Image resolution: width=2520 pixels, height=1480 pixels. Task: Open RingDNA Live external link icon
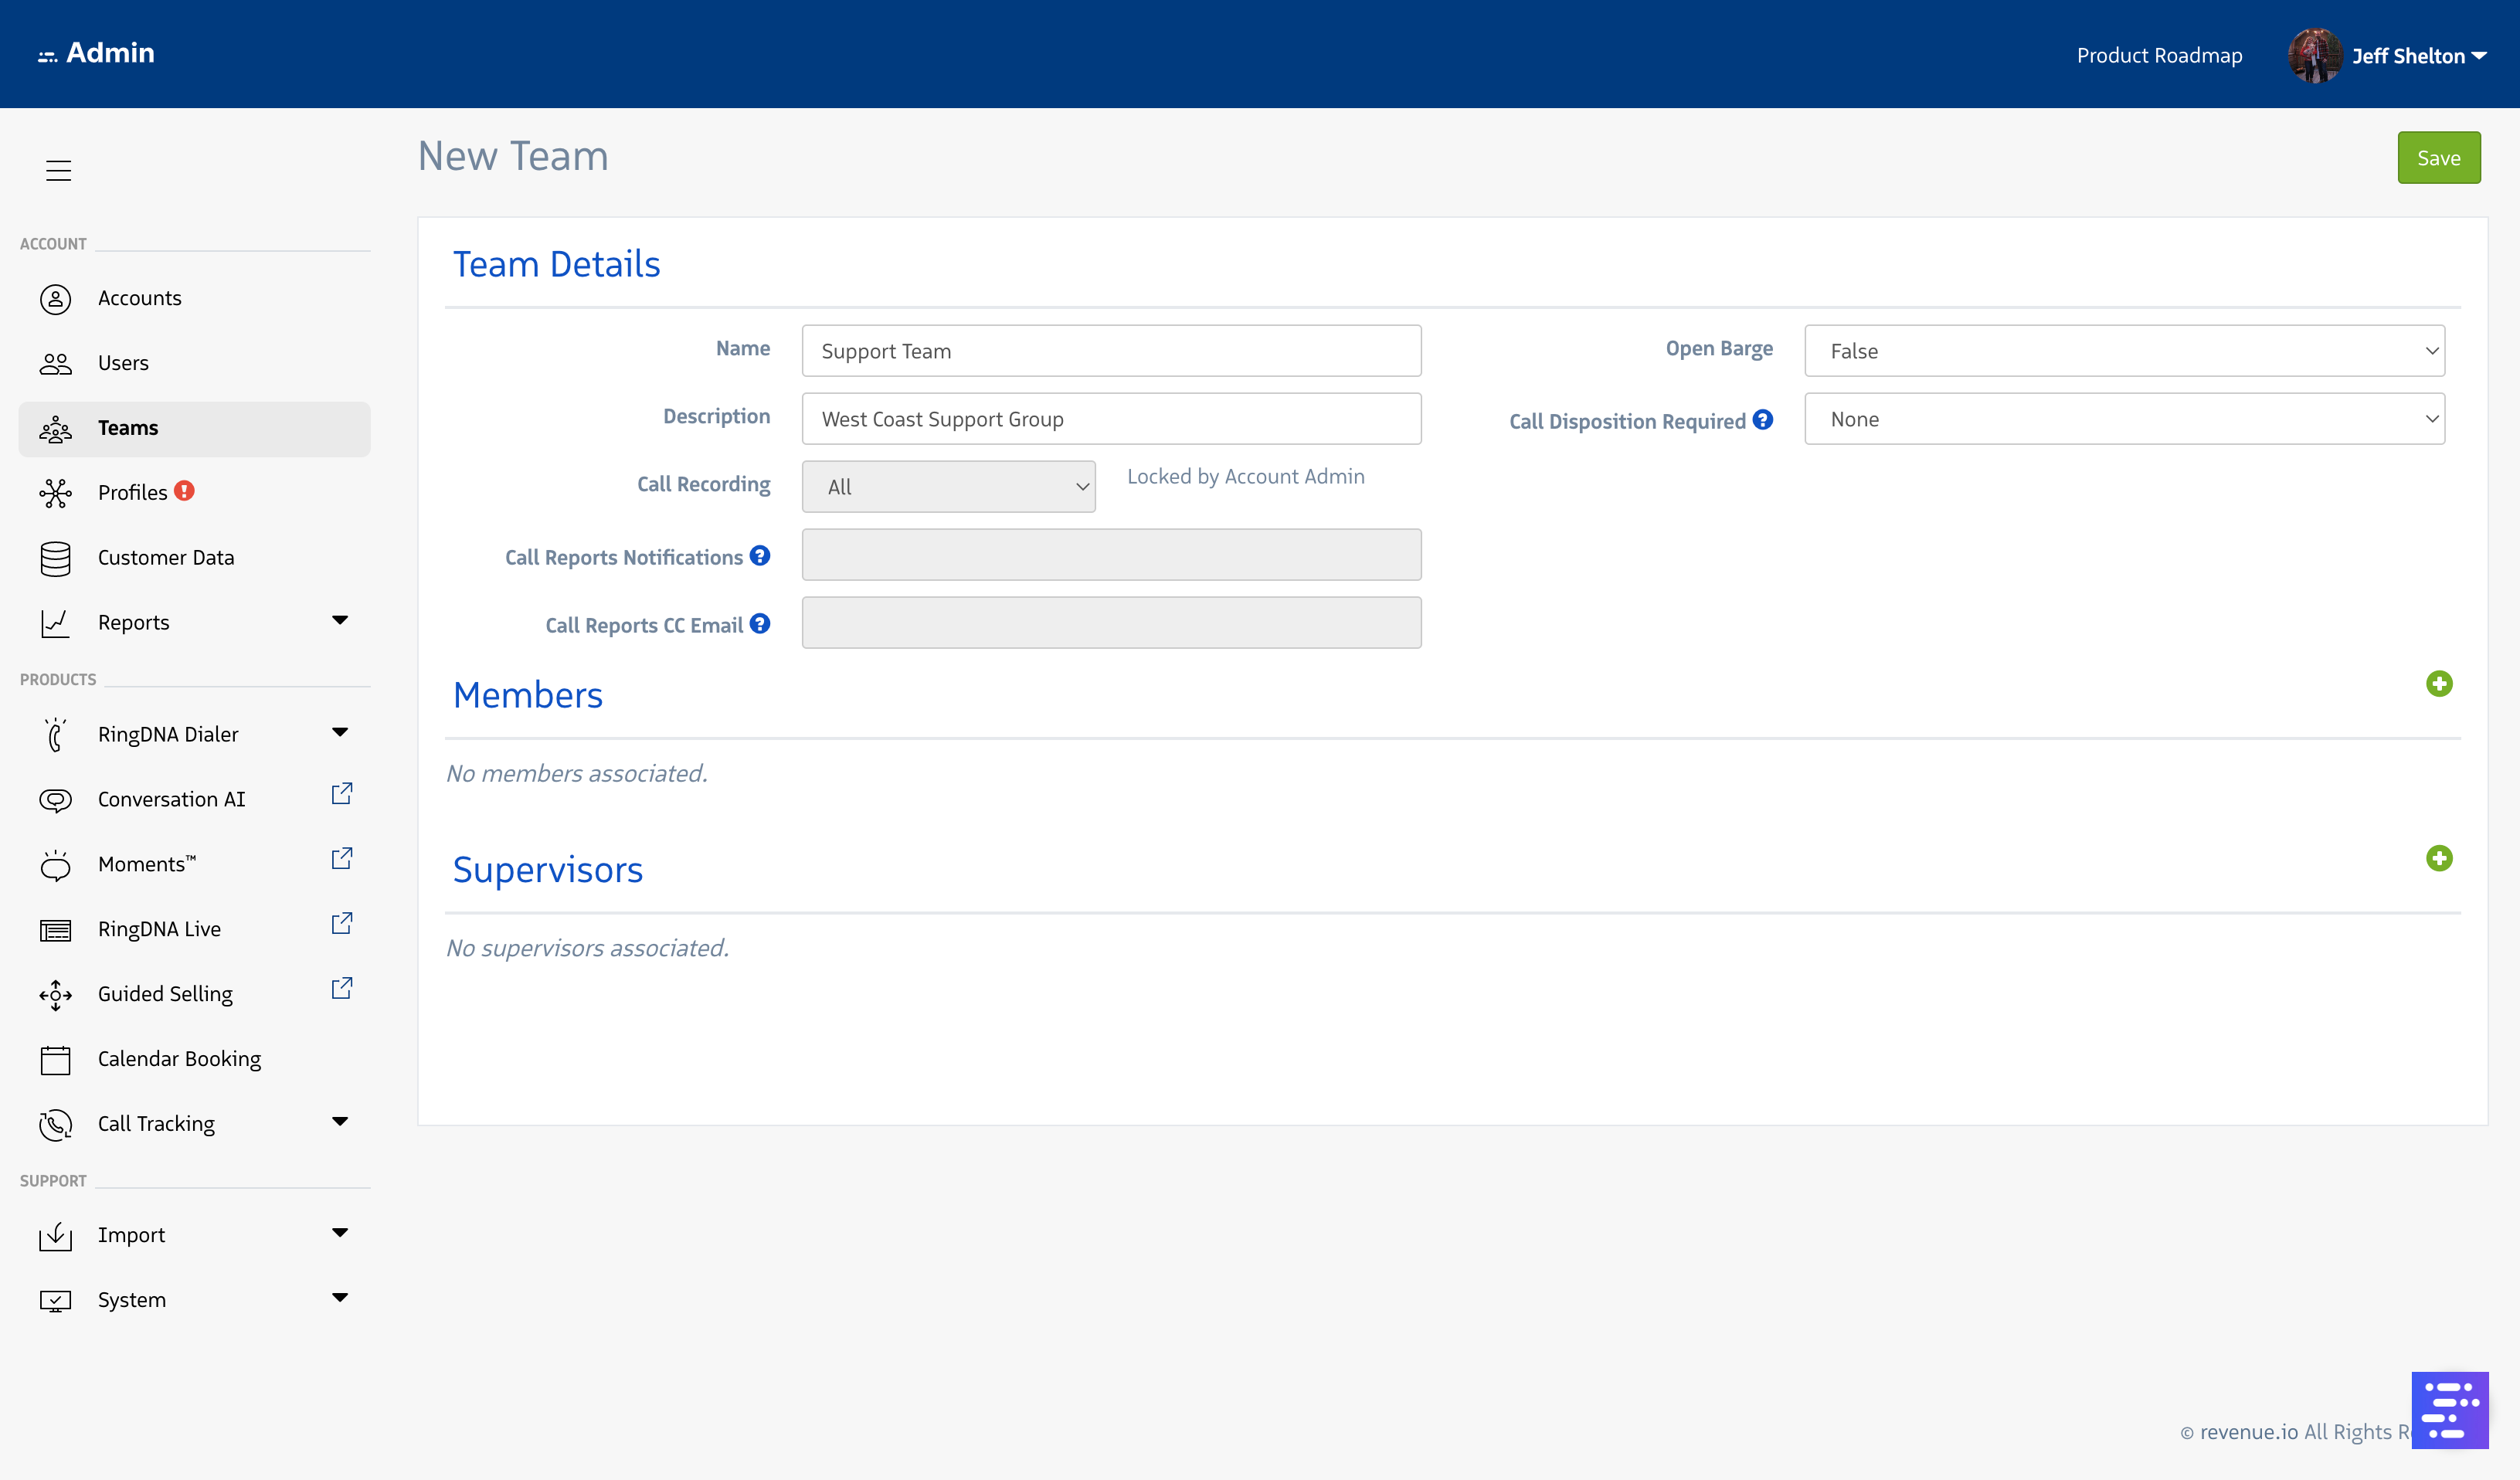tap(341, 923)
